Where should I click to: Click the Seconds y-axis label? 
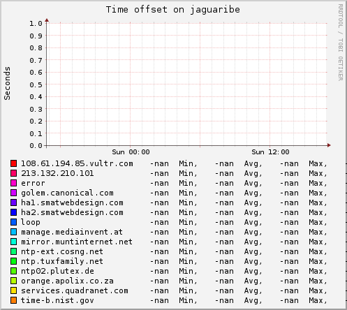7,83
